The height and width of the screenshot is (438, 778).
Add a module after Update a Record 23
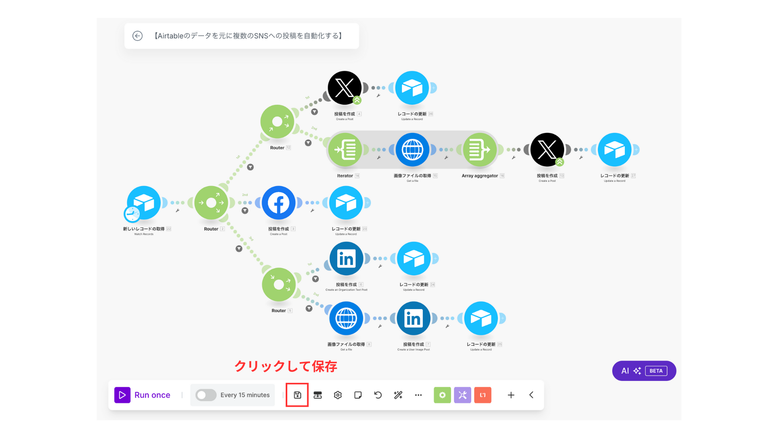click(x=368, y=203)
